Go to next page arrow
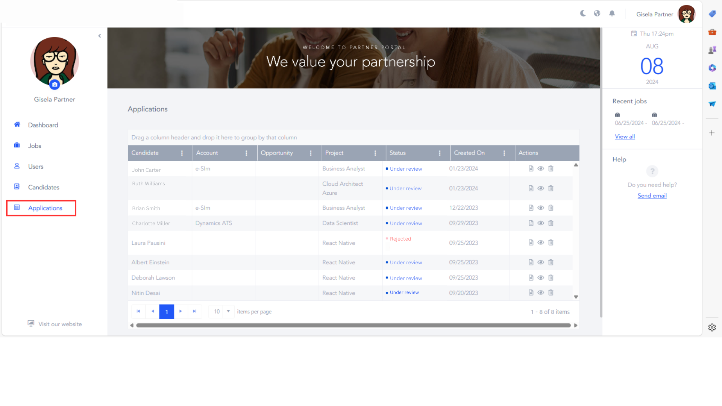The height and width of the screenshot is (406, 722). click(181, 311)
